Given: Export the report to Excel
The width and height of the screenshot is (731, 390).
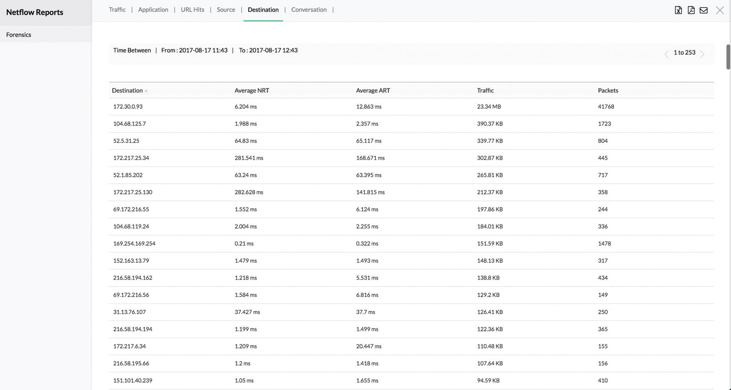Looking at the screenshot, I should [x=678, y=10].
